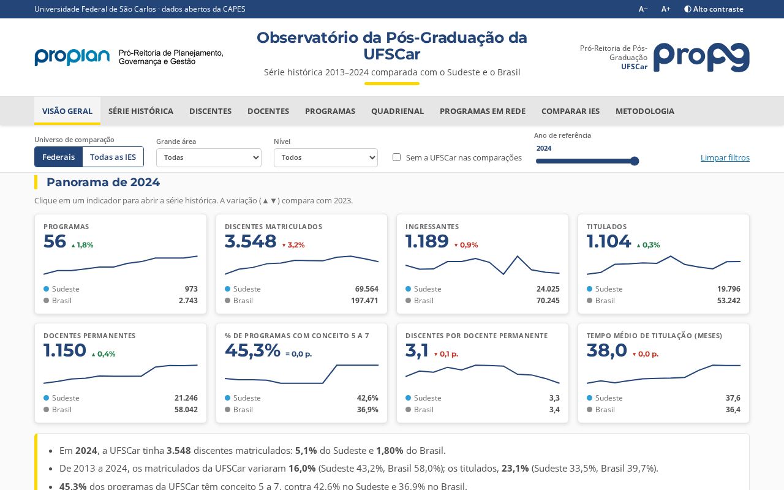Go to the Série Histórica tab
Image resolution: width=784 pixels, height=490 pixels.
point(141,111)
